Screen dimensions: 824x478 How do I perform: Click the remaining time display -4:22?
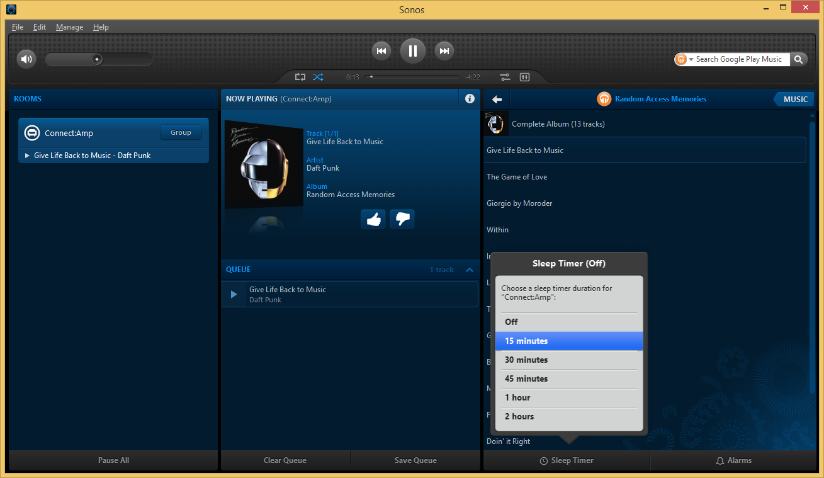click(x=473, y=77)
